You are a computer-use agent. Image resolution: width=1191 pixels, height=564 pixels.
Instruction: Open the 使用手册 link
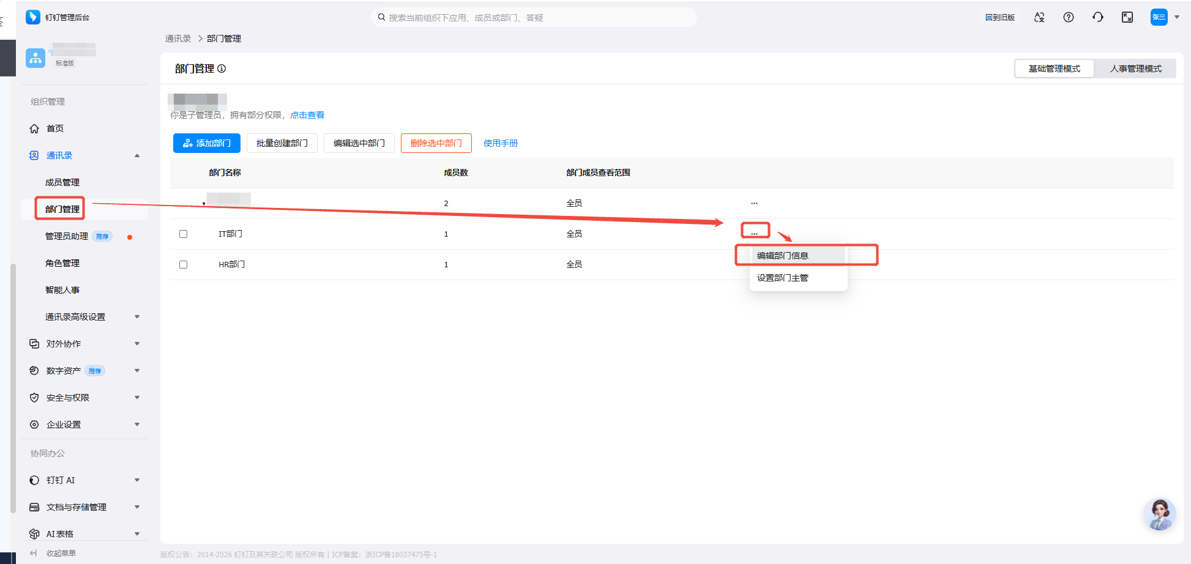tap(501, 143)
